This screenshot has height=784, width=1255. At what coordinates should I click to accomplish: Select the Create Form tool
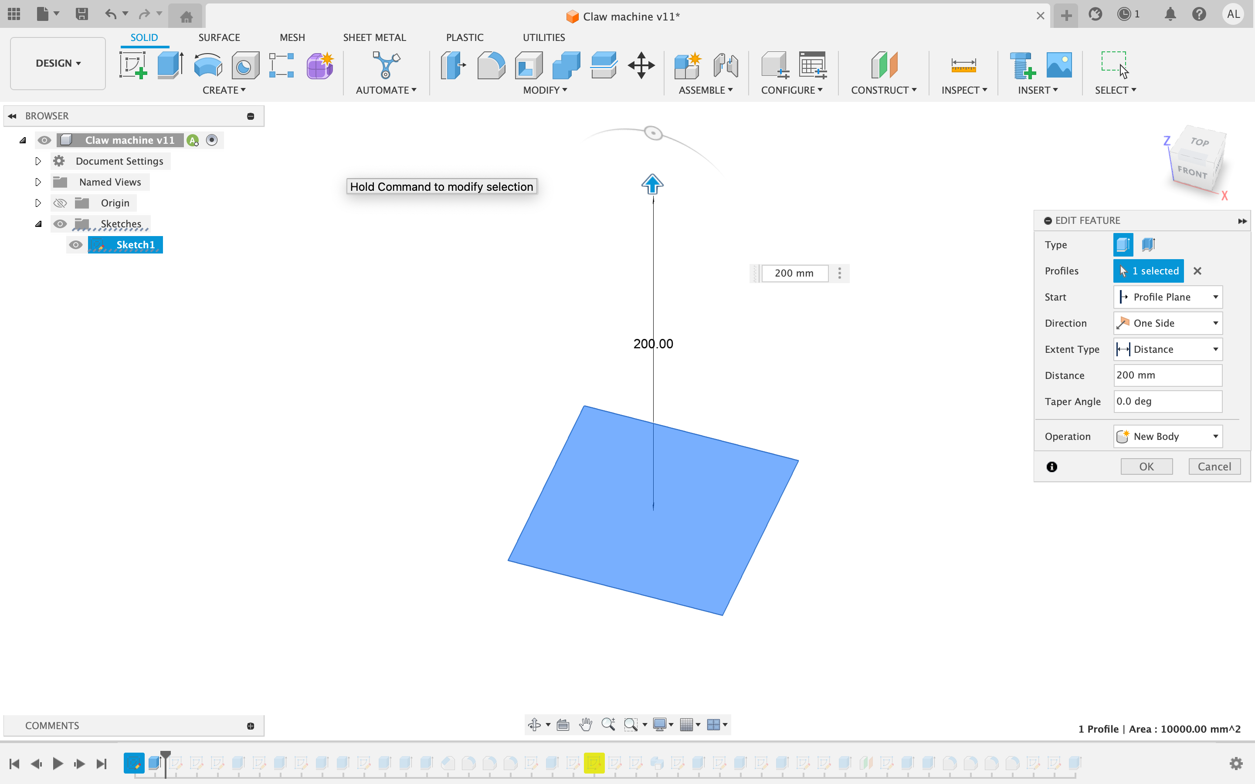click(x=320, y=65)
